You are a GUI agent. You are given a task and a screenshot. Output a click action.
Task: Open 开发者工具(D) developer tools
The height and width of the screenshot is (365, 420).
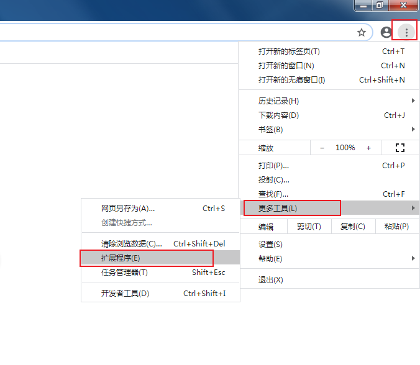pos(160,293)
